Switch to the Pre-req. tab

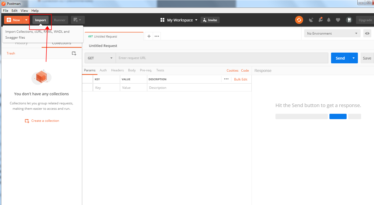146,70
